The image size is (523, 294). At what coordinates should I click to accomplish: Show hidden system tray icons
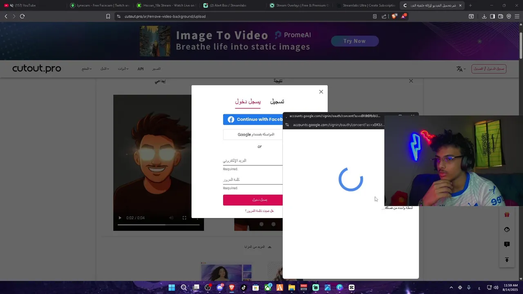point(451,287)
